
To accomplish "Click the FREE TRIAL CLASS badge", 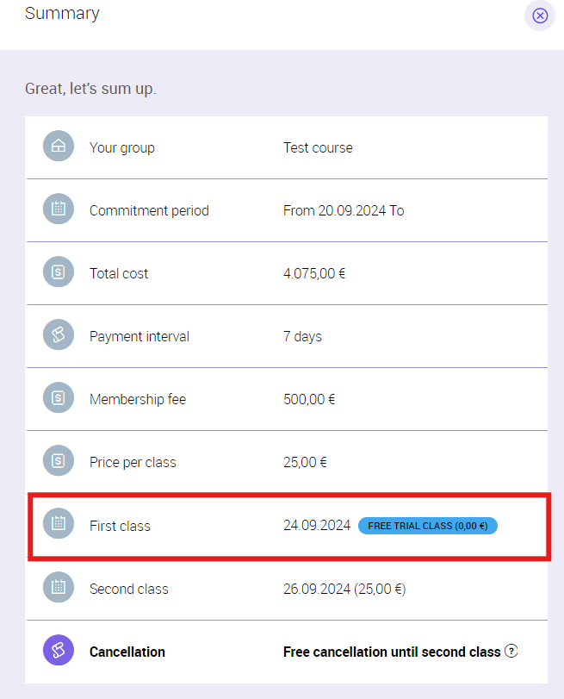I will [428, 525].
